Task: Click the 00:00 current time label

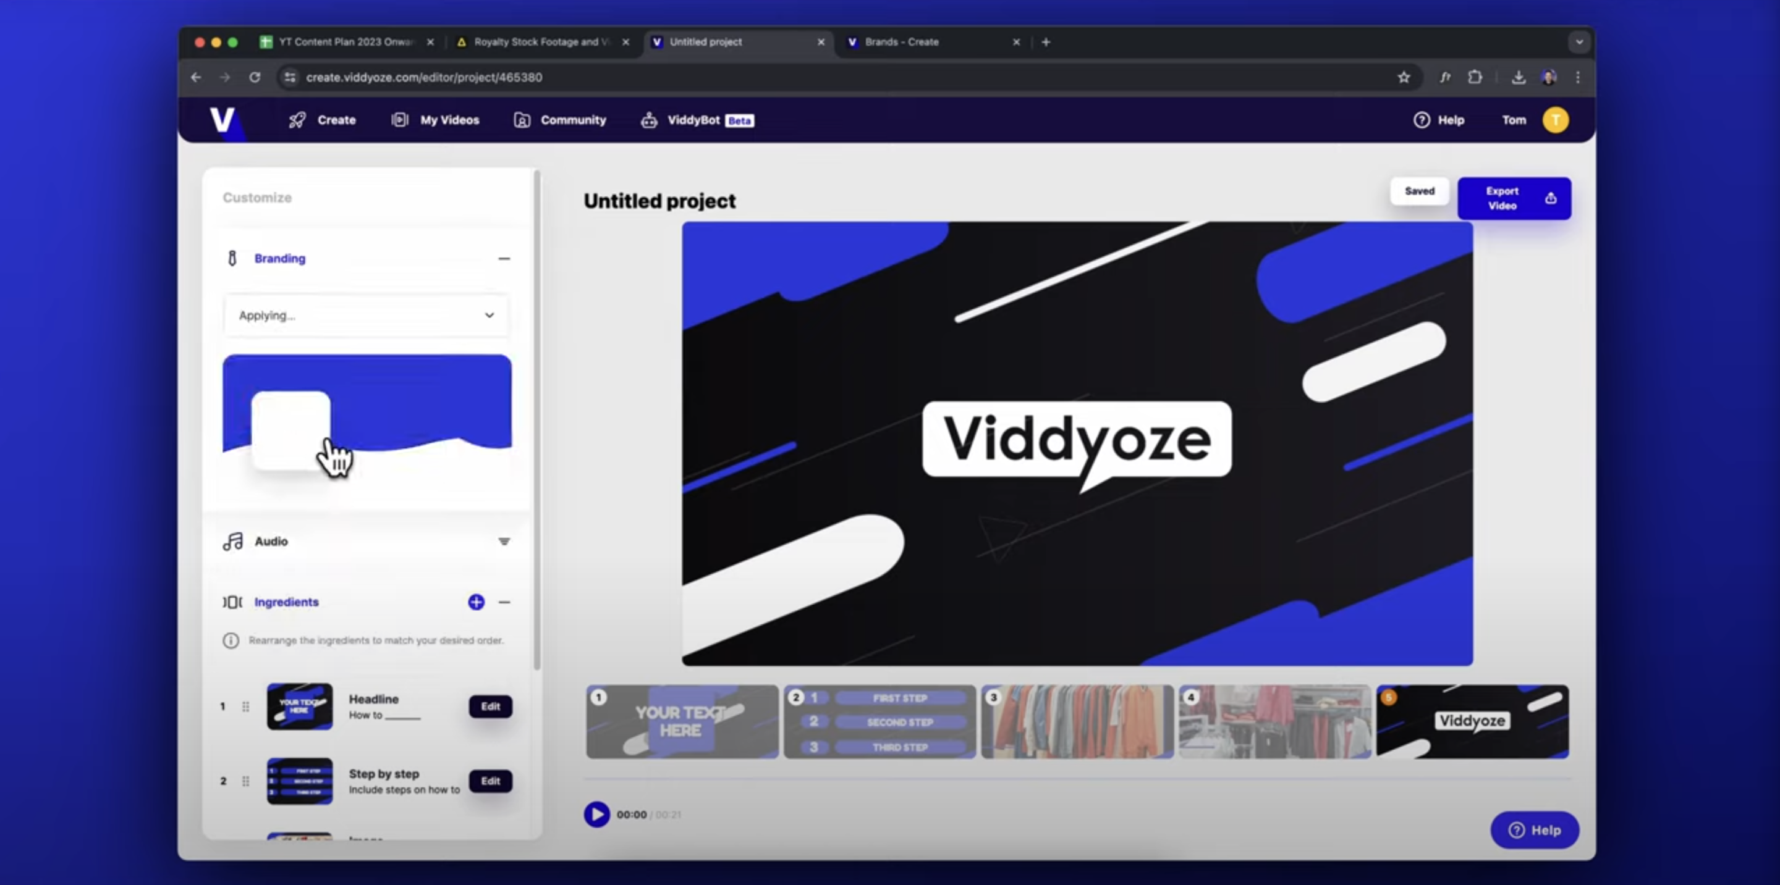Action: [x=632, y=815]
